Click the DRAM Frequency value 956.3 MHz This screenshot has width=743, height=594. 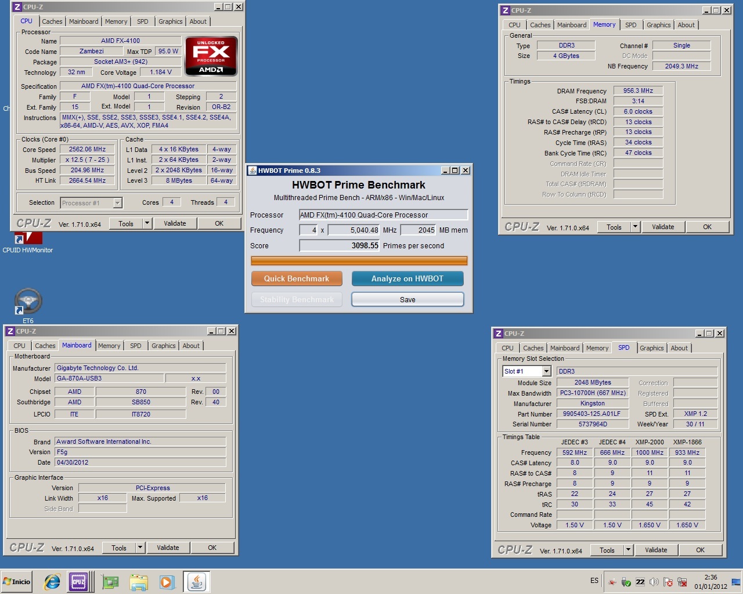638,90
